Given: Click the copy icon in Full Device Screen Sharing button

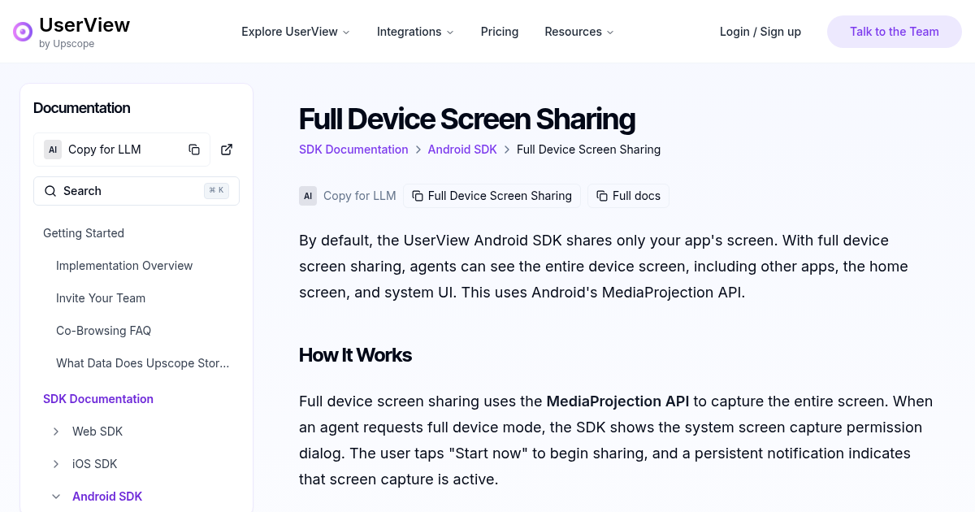Looking at the screenshot, I should [418, 196].
